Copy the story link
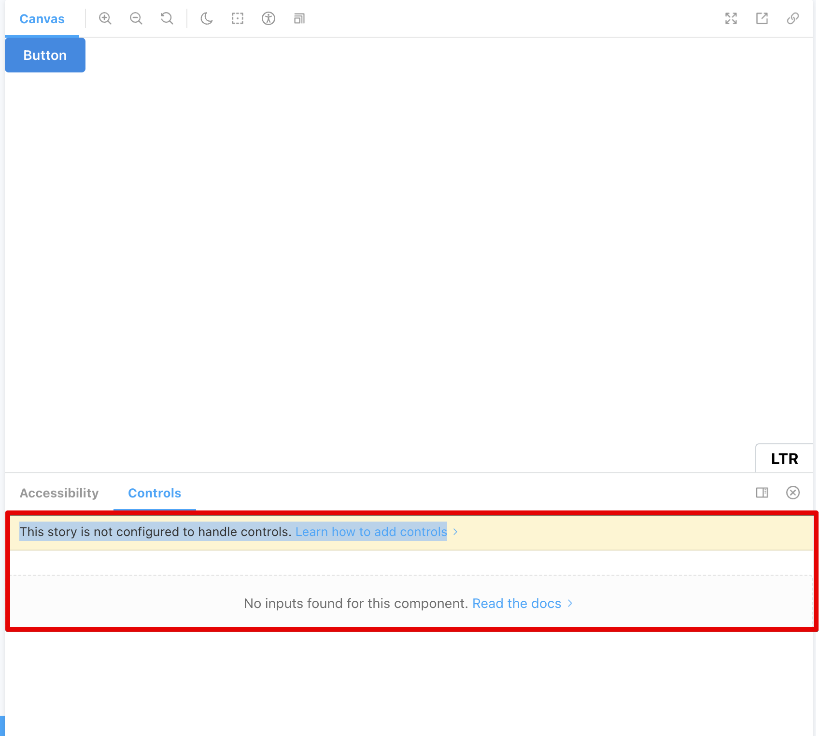Screen dimensions: 820x736 click(x=793, y=18)
